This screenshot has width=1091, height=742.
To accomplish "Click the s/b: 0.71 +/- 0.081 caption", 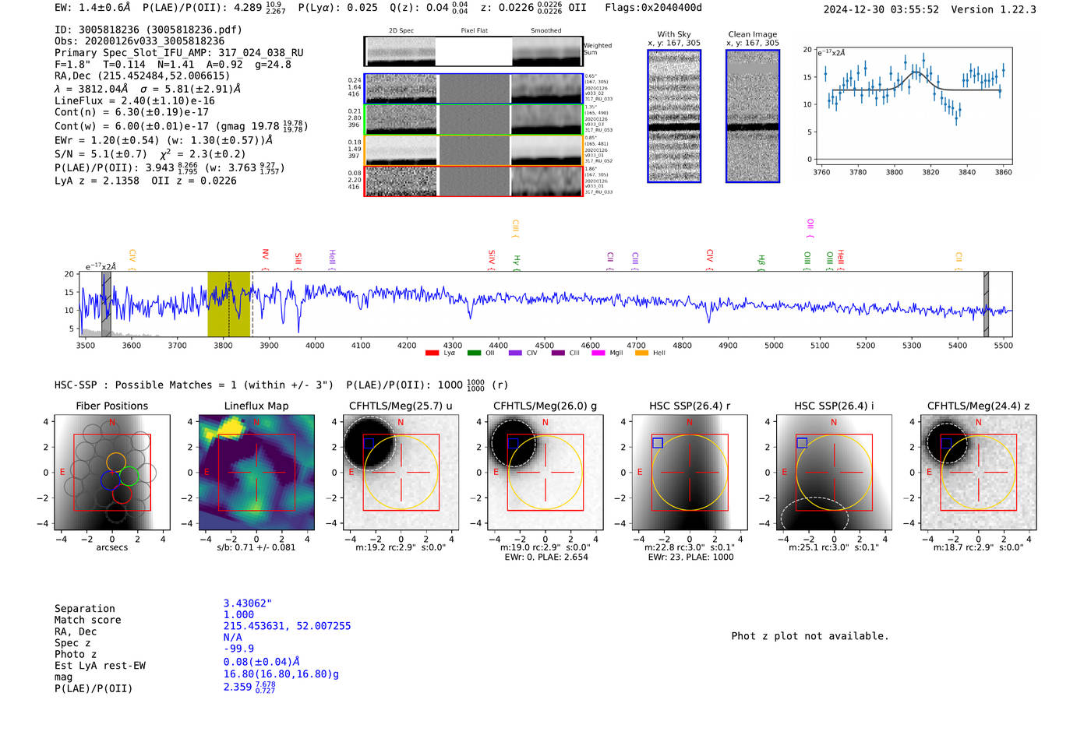I will [x=256, y=547].
